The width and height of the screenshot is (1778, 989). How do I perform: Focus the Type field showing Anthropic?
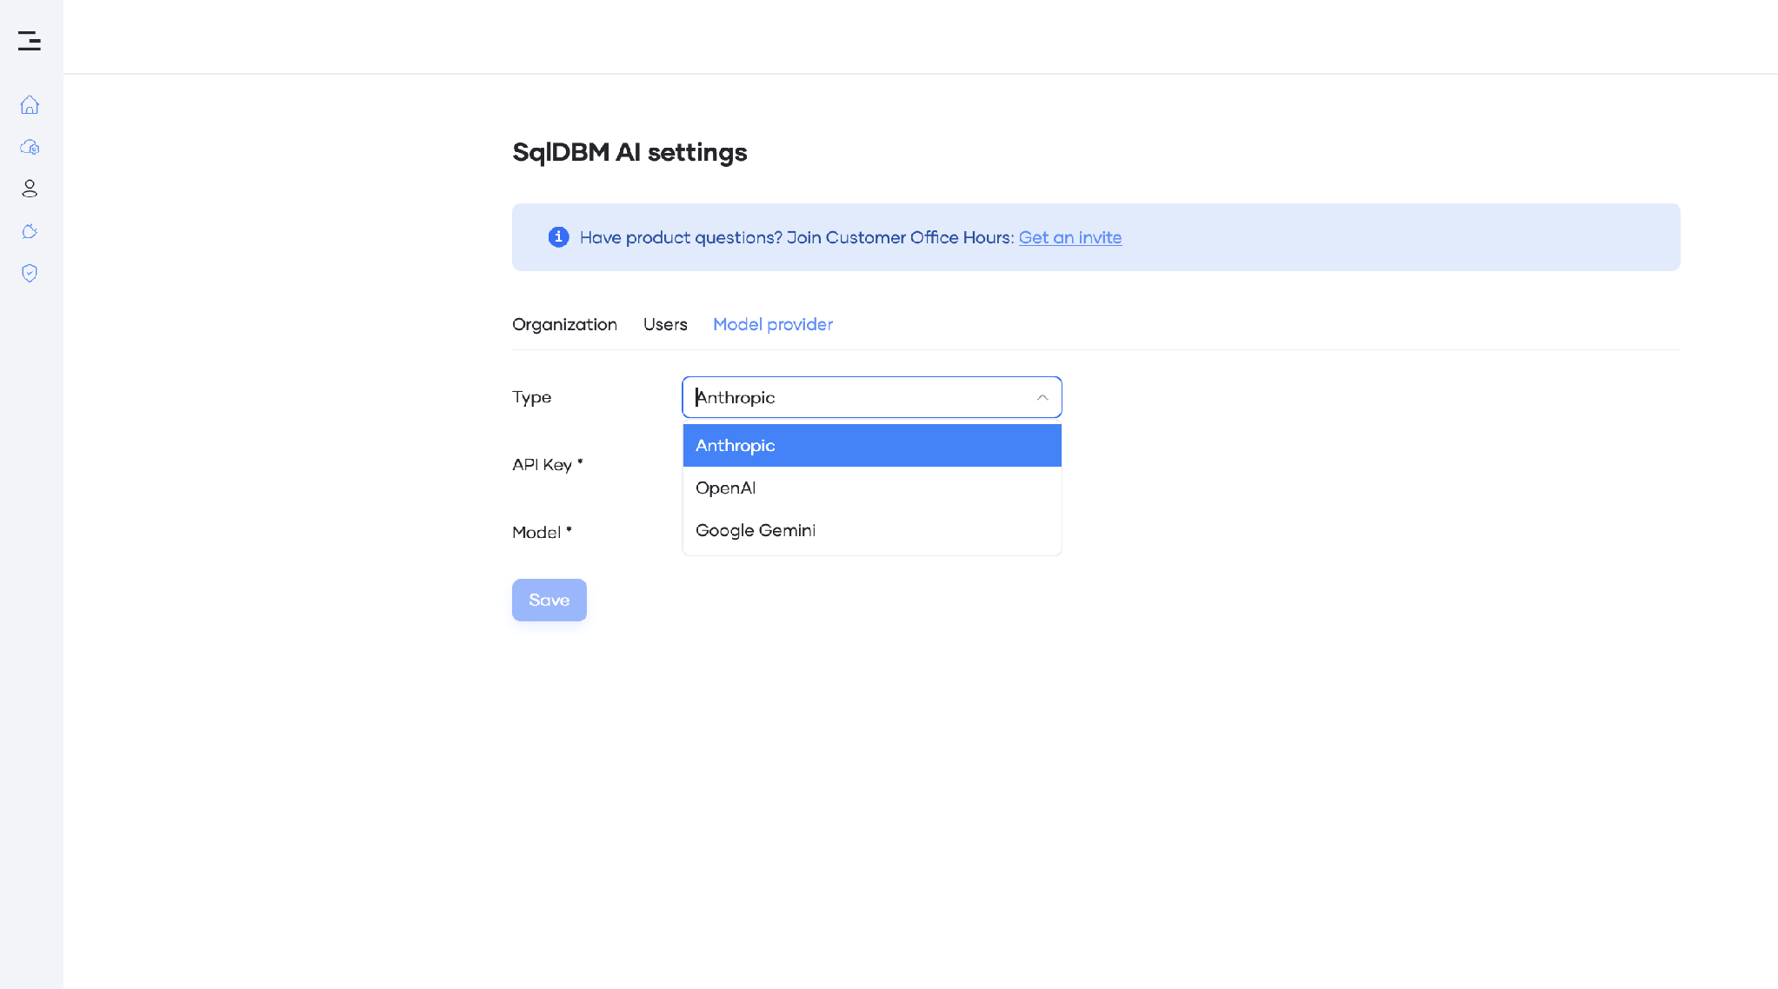pos(872,397)
